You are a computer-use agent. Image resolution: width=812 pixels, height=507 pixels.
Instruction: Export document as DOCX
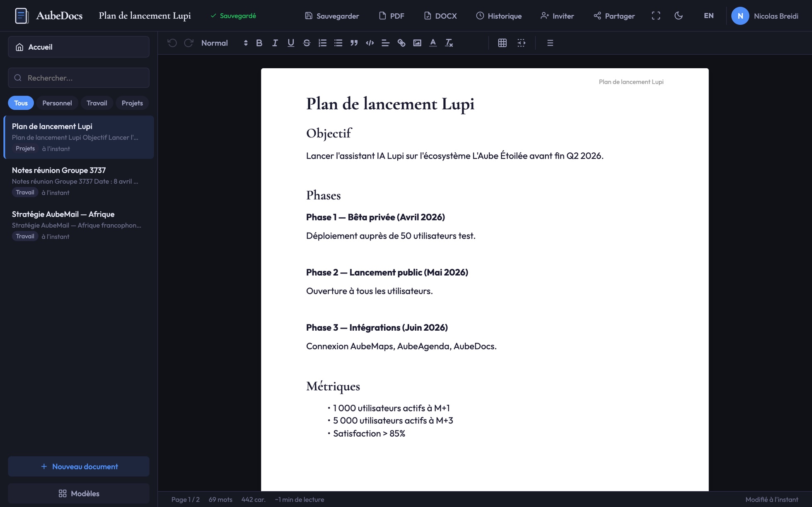pos(440,16)
